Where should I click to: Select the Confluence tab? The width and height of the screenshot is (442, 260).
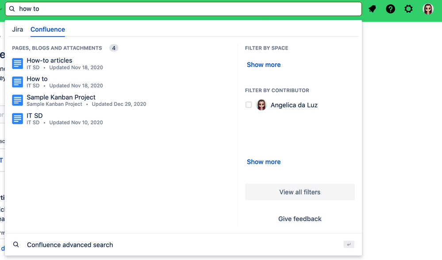(x=48, y=29)
